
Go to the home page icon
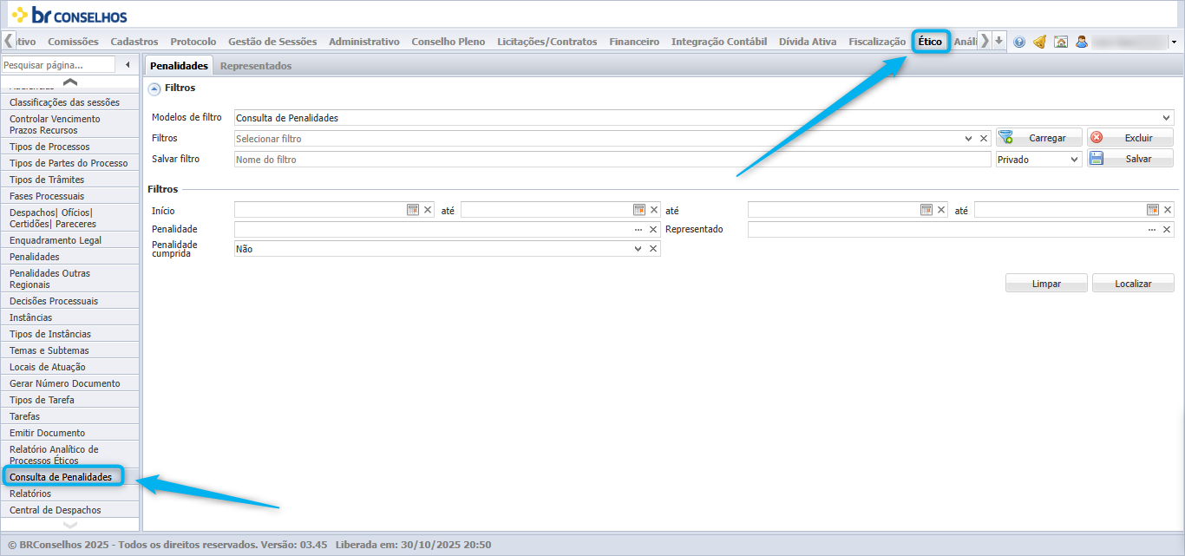(x=1060, y=42)
